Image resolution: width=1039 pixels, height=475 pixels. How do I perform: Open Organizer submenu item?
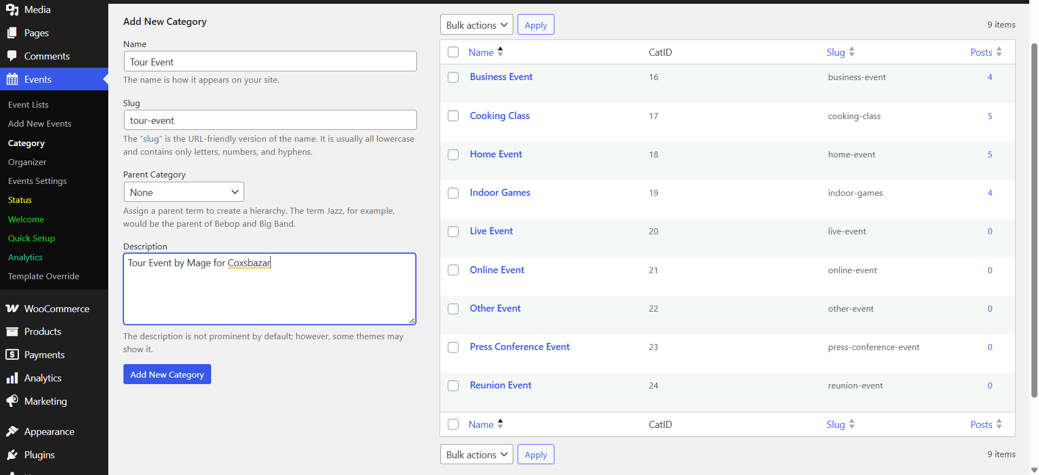[27, 162]
